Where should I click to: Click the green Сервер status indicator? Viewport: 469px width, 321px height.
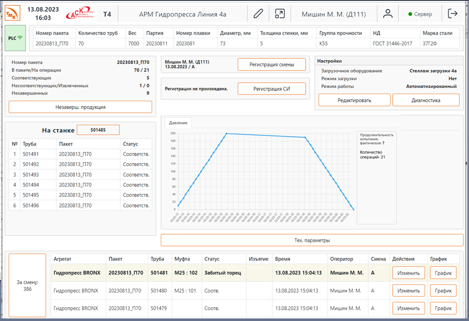419,14
